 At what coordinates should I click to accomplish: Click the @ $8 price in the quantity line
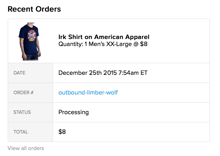pos(140,44)
